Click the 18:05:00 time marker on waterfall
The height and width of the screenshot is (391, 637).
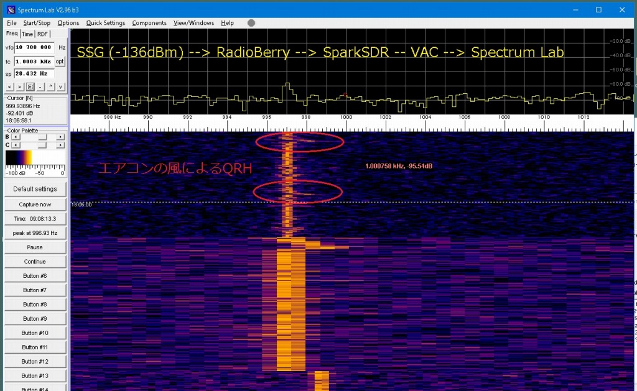click(x=81, y=205)
